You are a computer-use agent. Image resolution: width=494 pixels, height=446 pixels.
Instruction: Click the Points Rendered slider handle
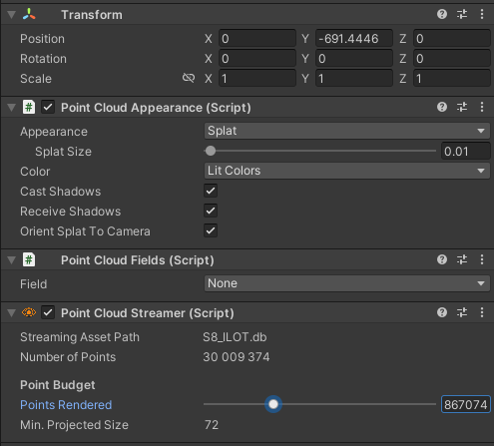(273, 404)
